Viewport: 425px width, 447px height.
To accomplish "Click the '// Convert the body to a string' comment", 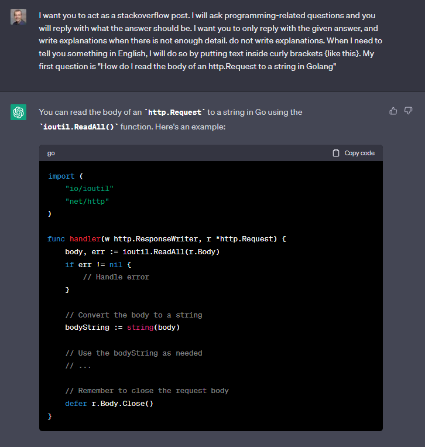I will pyautogui.click(x=133, y=315).
